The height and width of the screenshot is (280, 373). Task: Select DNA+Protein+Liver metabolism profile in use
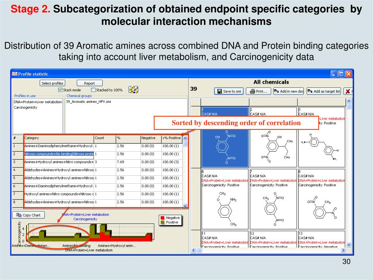click(x=38, y=102)
